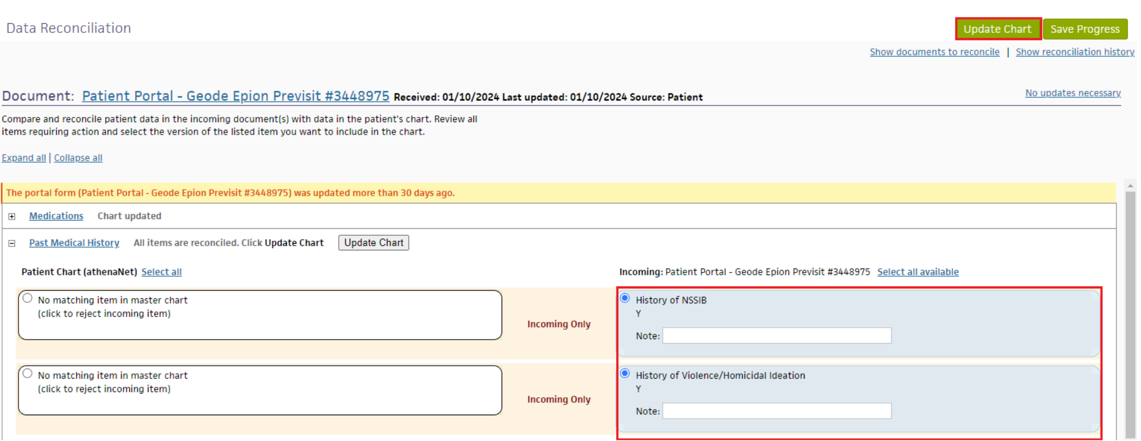Open Show documents to reconcile link
The height and width of the screenshot is (441, 1141).
(934, 52)
